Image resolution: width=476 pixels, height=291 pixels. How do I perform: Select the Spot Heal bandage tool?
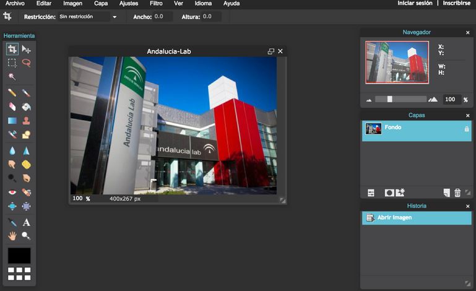click(x=26, y=192)
